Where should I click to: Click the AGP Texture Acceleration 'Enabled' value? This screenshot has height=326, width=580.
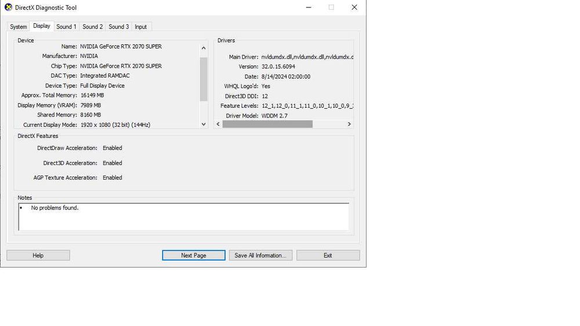(113, 178)
